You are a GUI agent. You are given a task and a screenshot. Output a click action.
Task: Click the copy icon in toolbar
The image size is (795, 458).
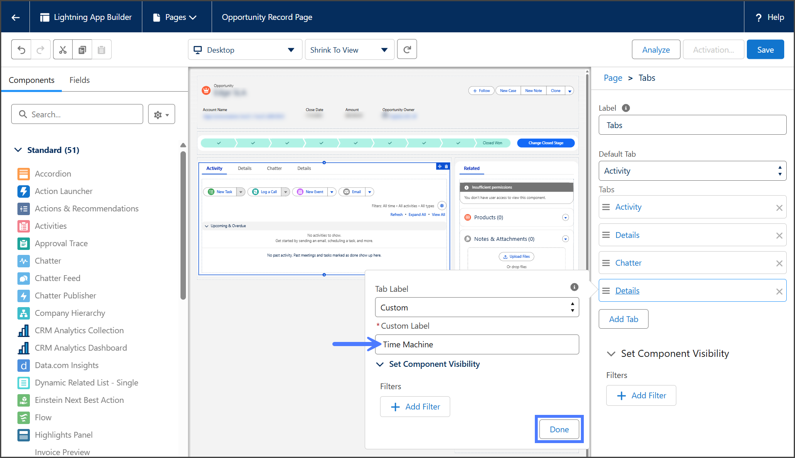coord(82,50)
